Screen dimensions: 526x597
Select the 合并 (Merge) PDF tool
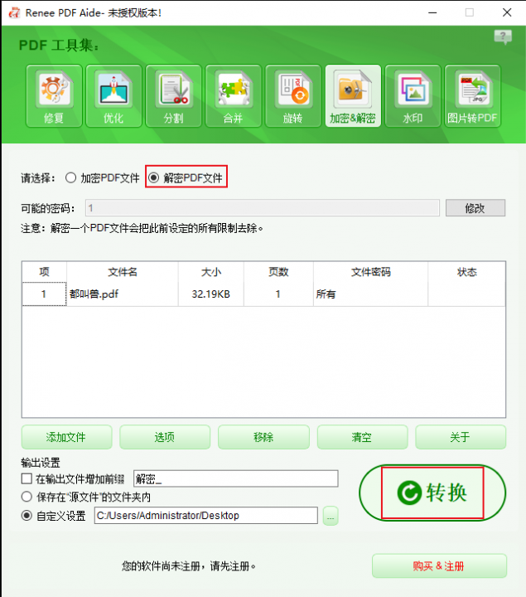click(x=233, y=95)
